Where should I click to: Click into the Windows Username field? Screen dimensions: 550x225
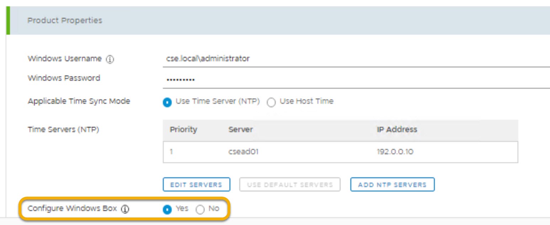(x=356, y=59)
